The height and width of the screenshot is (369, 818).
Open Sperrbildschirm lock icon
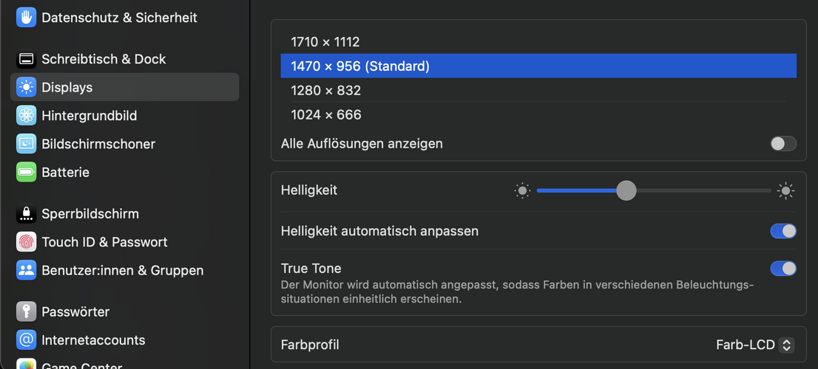26,213
